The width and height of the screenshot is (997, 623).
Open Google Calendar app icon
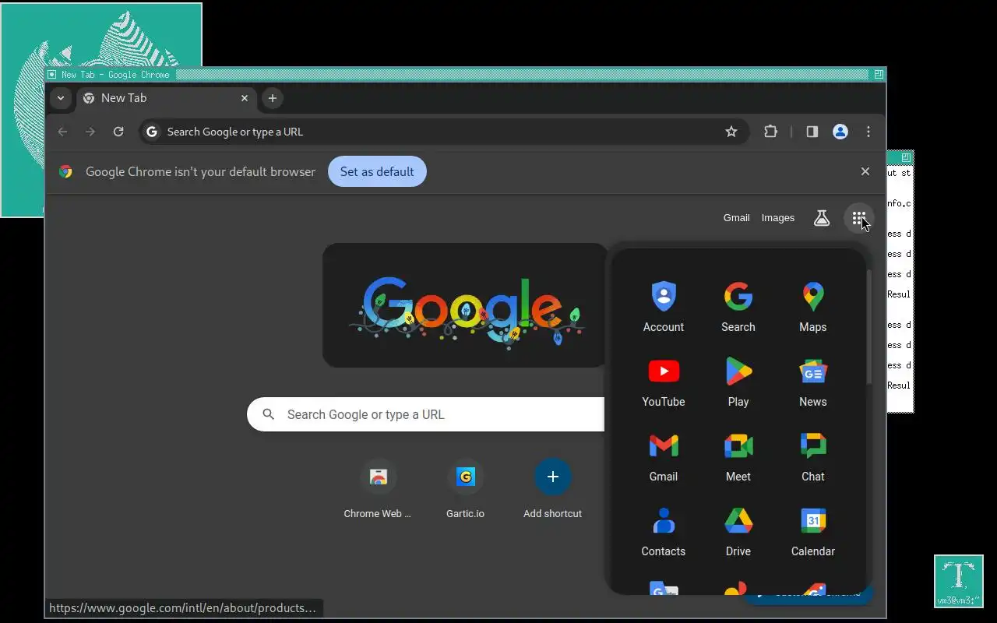tap(812, 531)
